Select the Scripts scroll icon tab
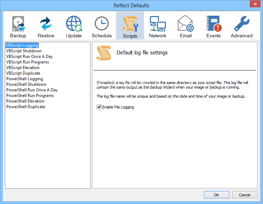 pyautogui.click(x=130, y=26)
